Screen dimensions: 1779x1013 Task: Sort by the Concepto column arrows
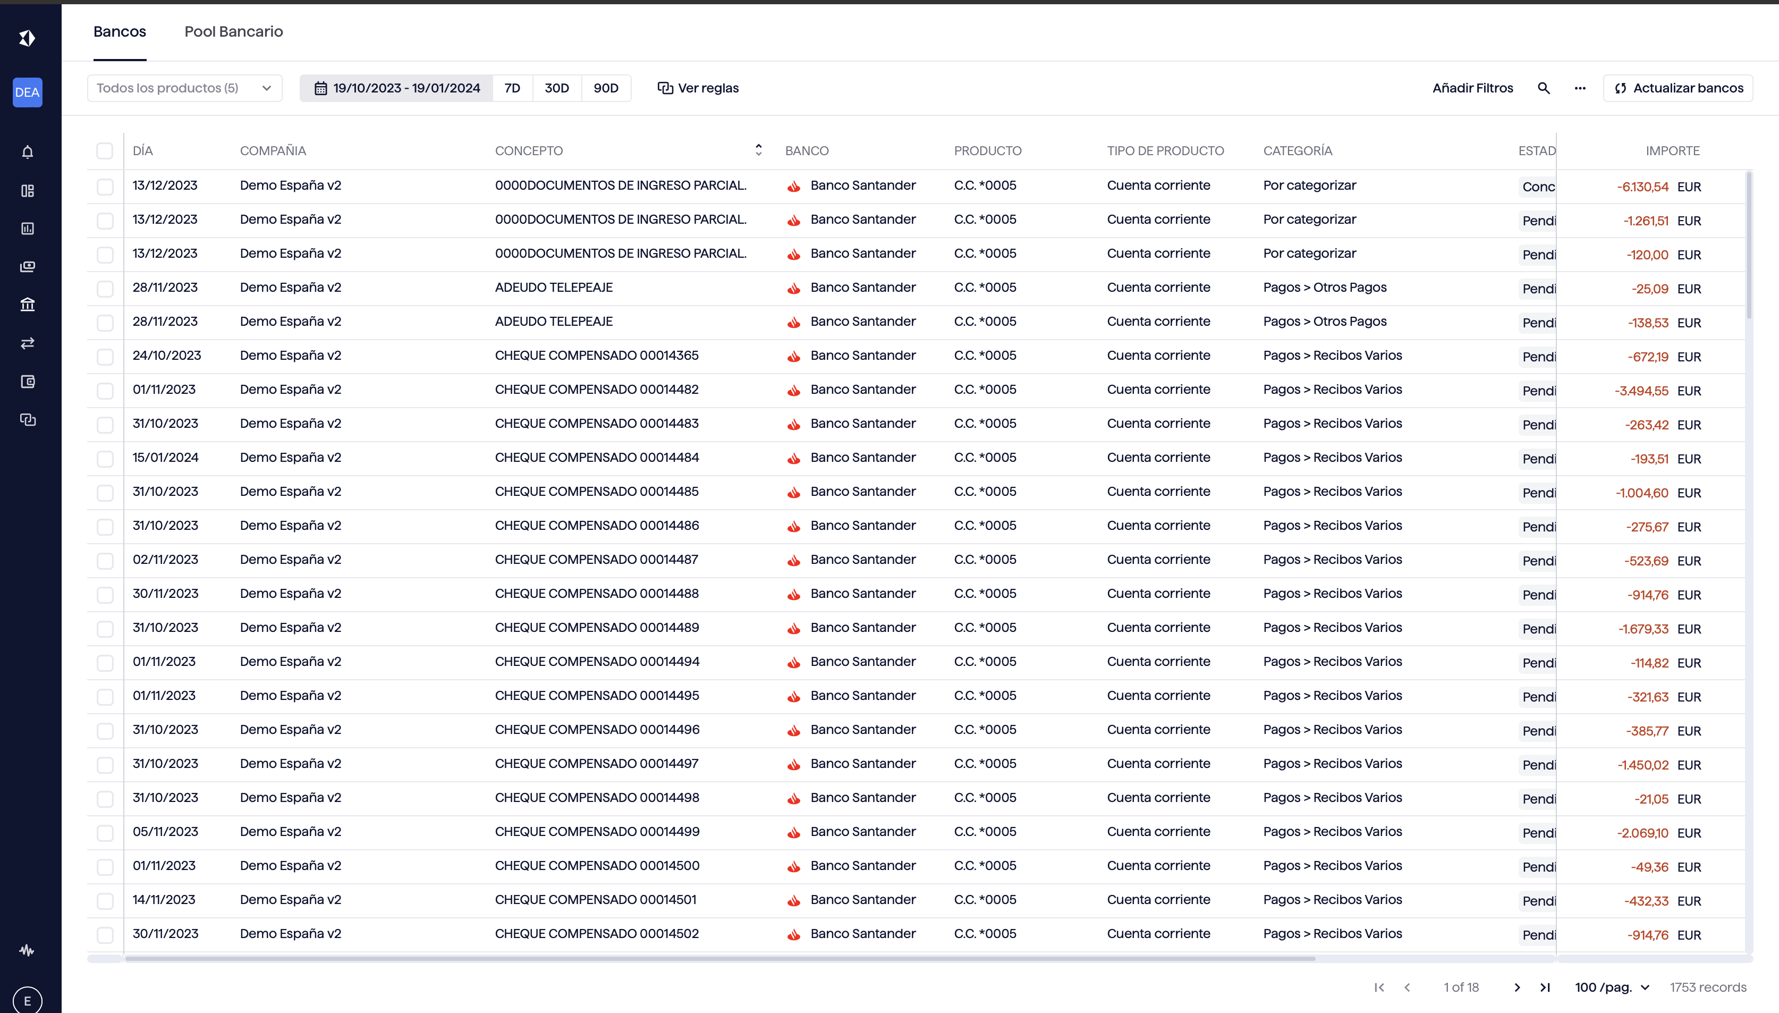pyautogui.click(x=758, y=150)
